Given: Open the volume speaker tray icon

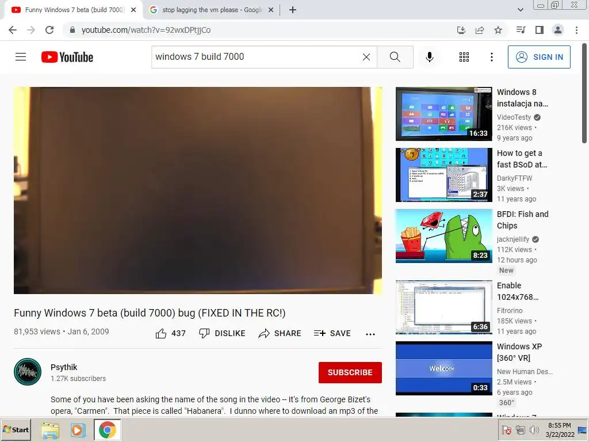Looking at the screenshot, I should click(x=534, y=430).
